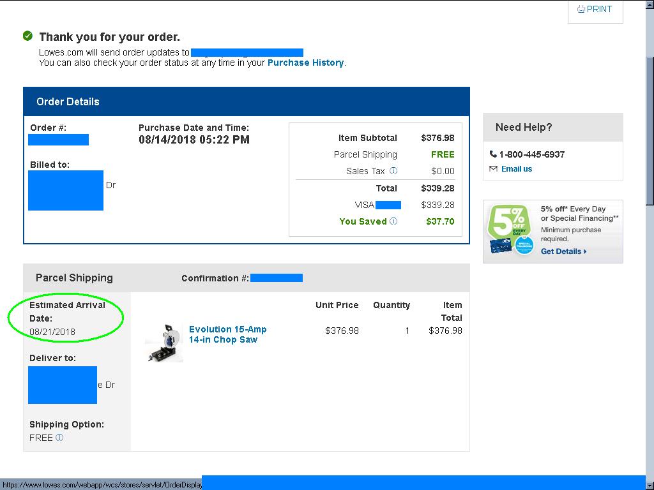This screenshot has height=490, width=654.
Task: Click the green checkmark order confirmation icon
Action: click(27, 36)
